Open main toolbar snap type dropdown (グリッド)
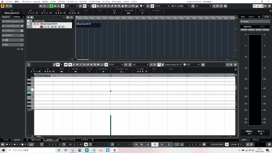The height and width of the screenshot is (153, 272). (x=162, y=6)
